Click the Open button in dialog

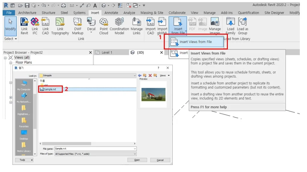click(x=137, y=160)
